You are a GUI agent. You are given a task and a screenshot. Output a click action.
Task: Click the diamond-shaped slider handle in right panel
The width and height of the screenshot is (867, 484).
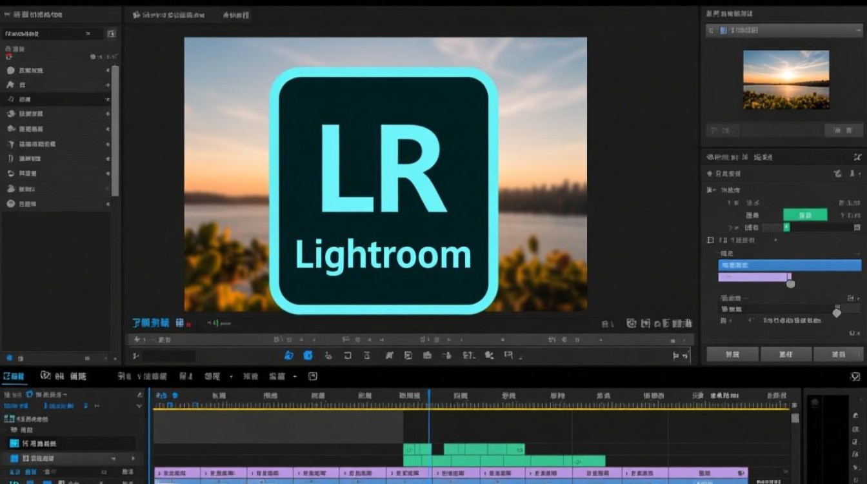pos(837,313)
